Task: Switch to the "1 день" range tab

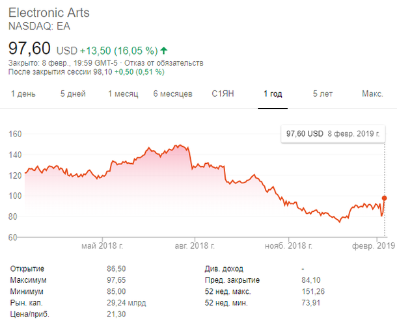Action: click(23, 94)
